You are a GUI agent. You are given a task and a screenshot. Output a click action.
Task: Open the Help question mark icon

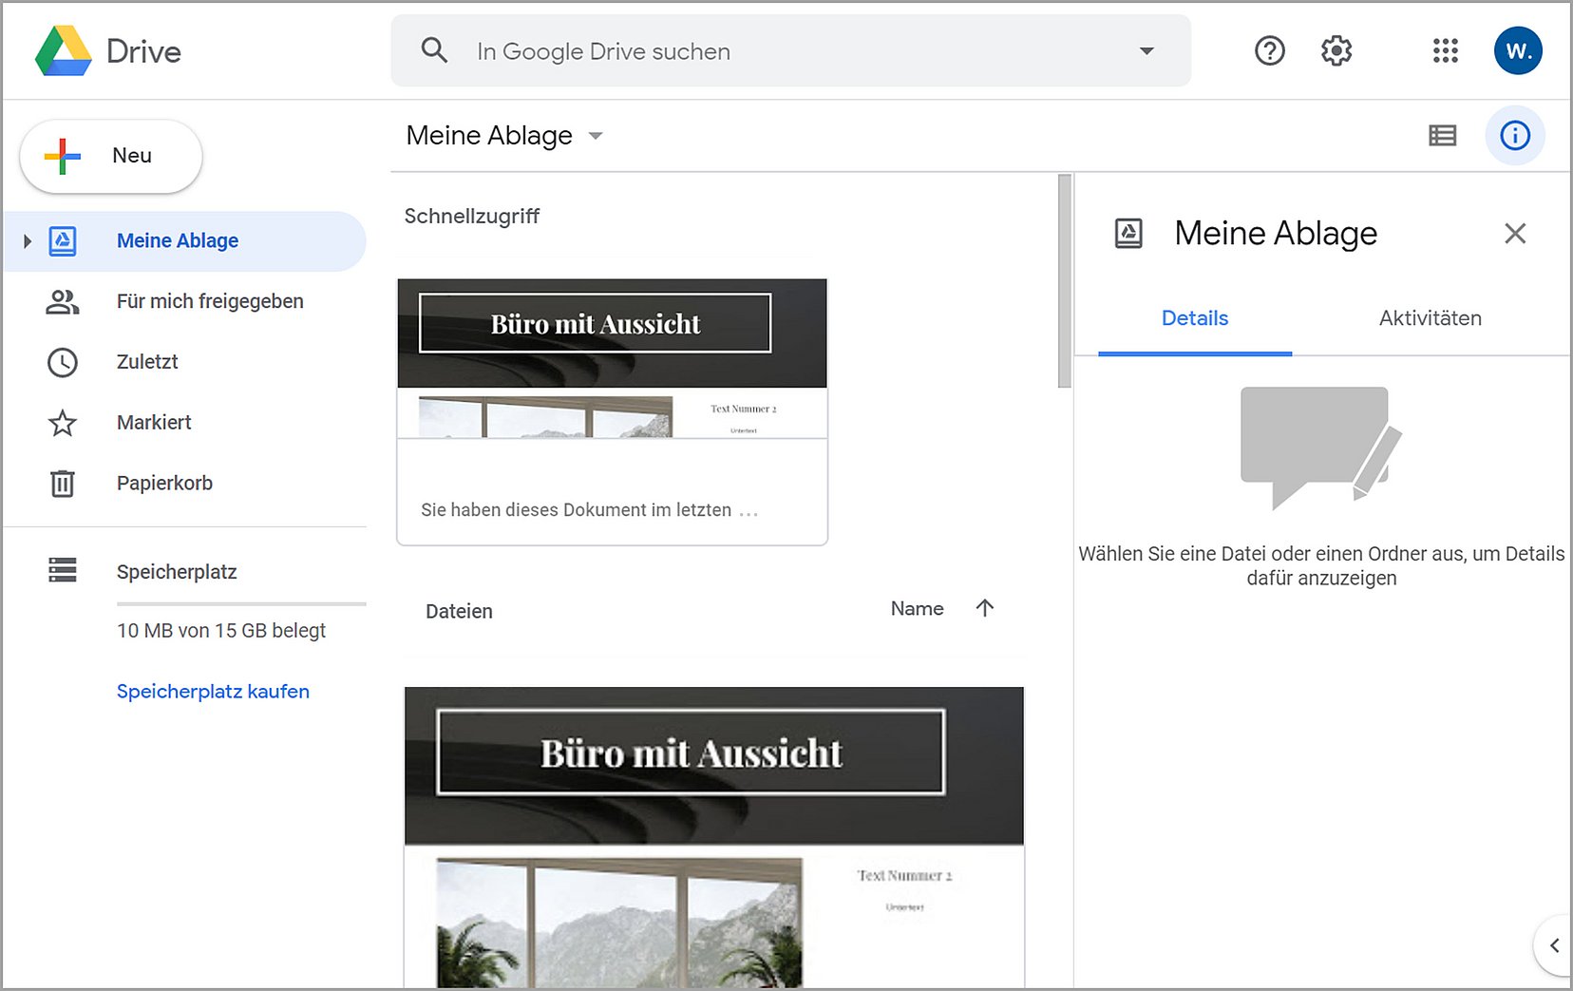(x=1269, y=50)
